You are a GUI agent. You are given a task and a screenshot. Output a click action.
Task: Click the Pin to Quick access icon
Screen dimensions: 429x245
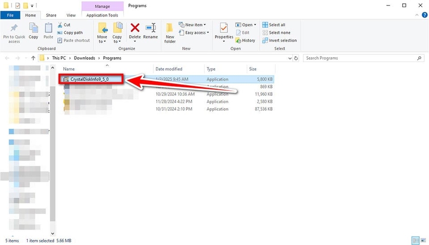point(14,28)
